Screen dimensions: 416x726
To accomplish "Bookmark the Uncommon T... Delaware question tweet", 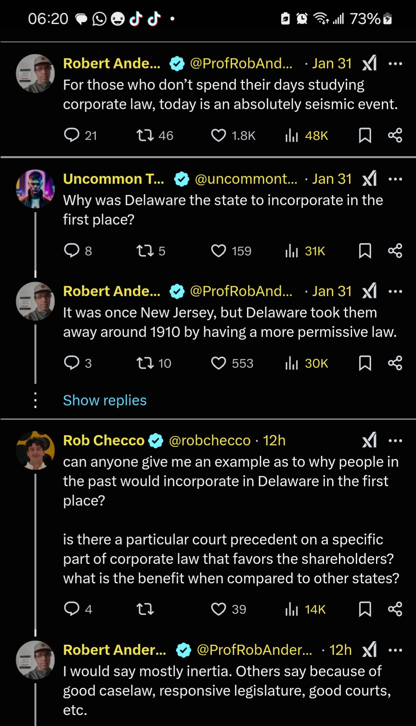I will point(365,251).
